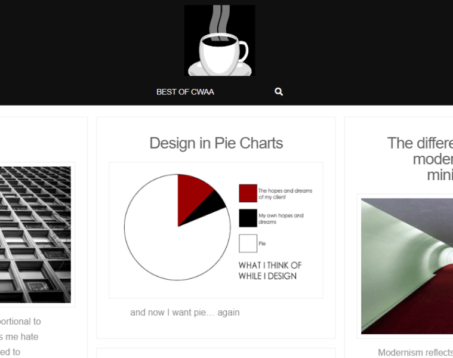Click the large white pie chart area
The height and width of the screenshot is (358, 453).
pos(160,239)
